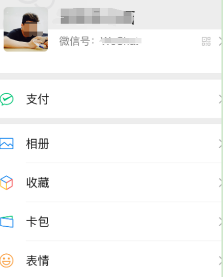Open the QR code icon
Image resolution: width=223 pixels, height=277 pixels.
(206, 42)
